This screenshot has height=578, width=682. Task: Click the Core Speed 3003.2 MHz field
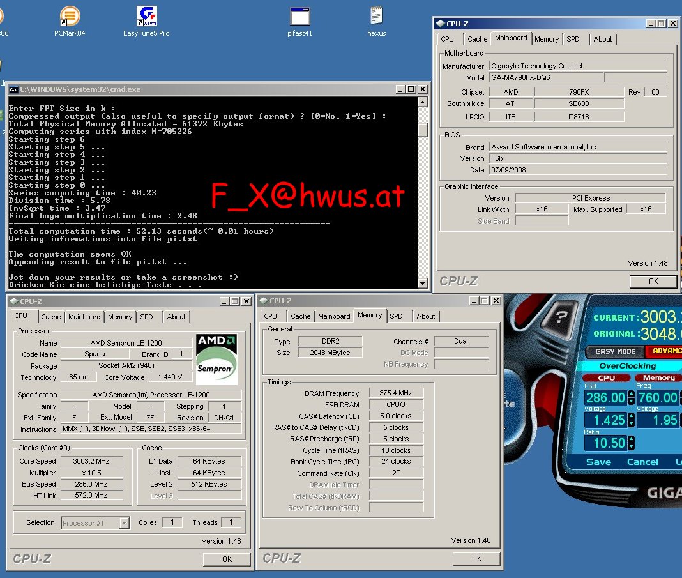(91, 461)
